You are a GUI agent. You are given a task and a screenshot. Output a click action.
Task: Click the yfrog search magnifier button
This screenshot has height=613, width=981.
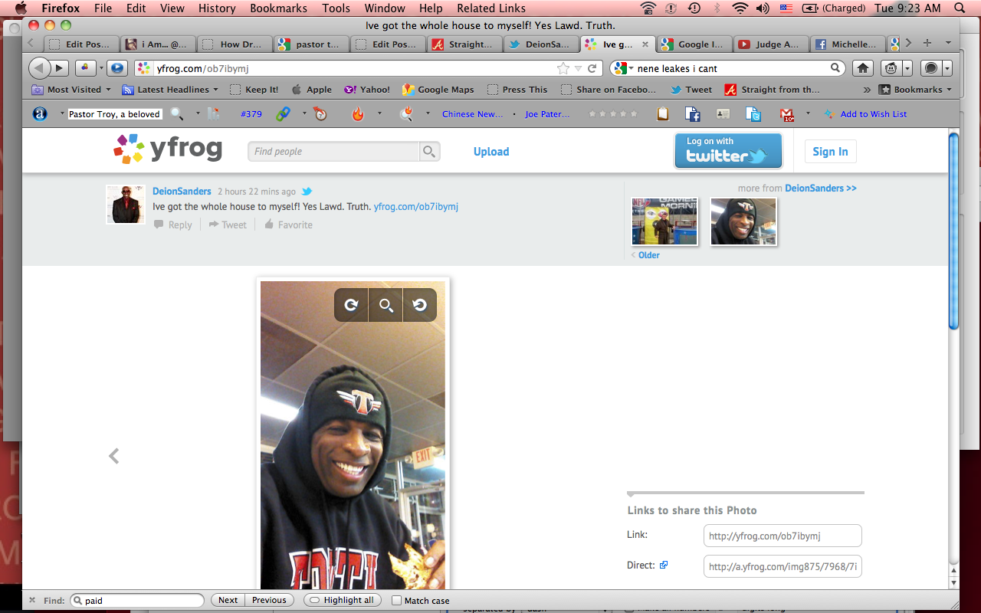coord(430,152)
